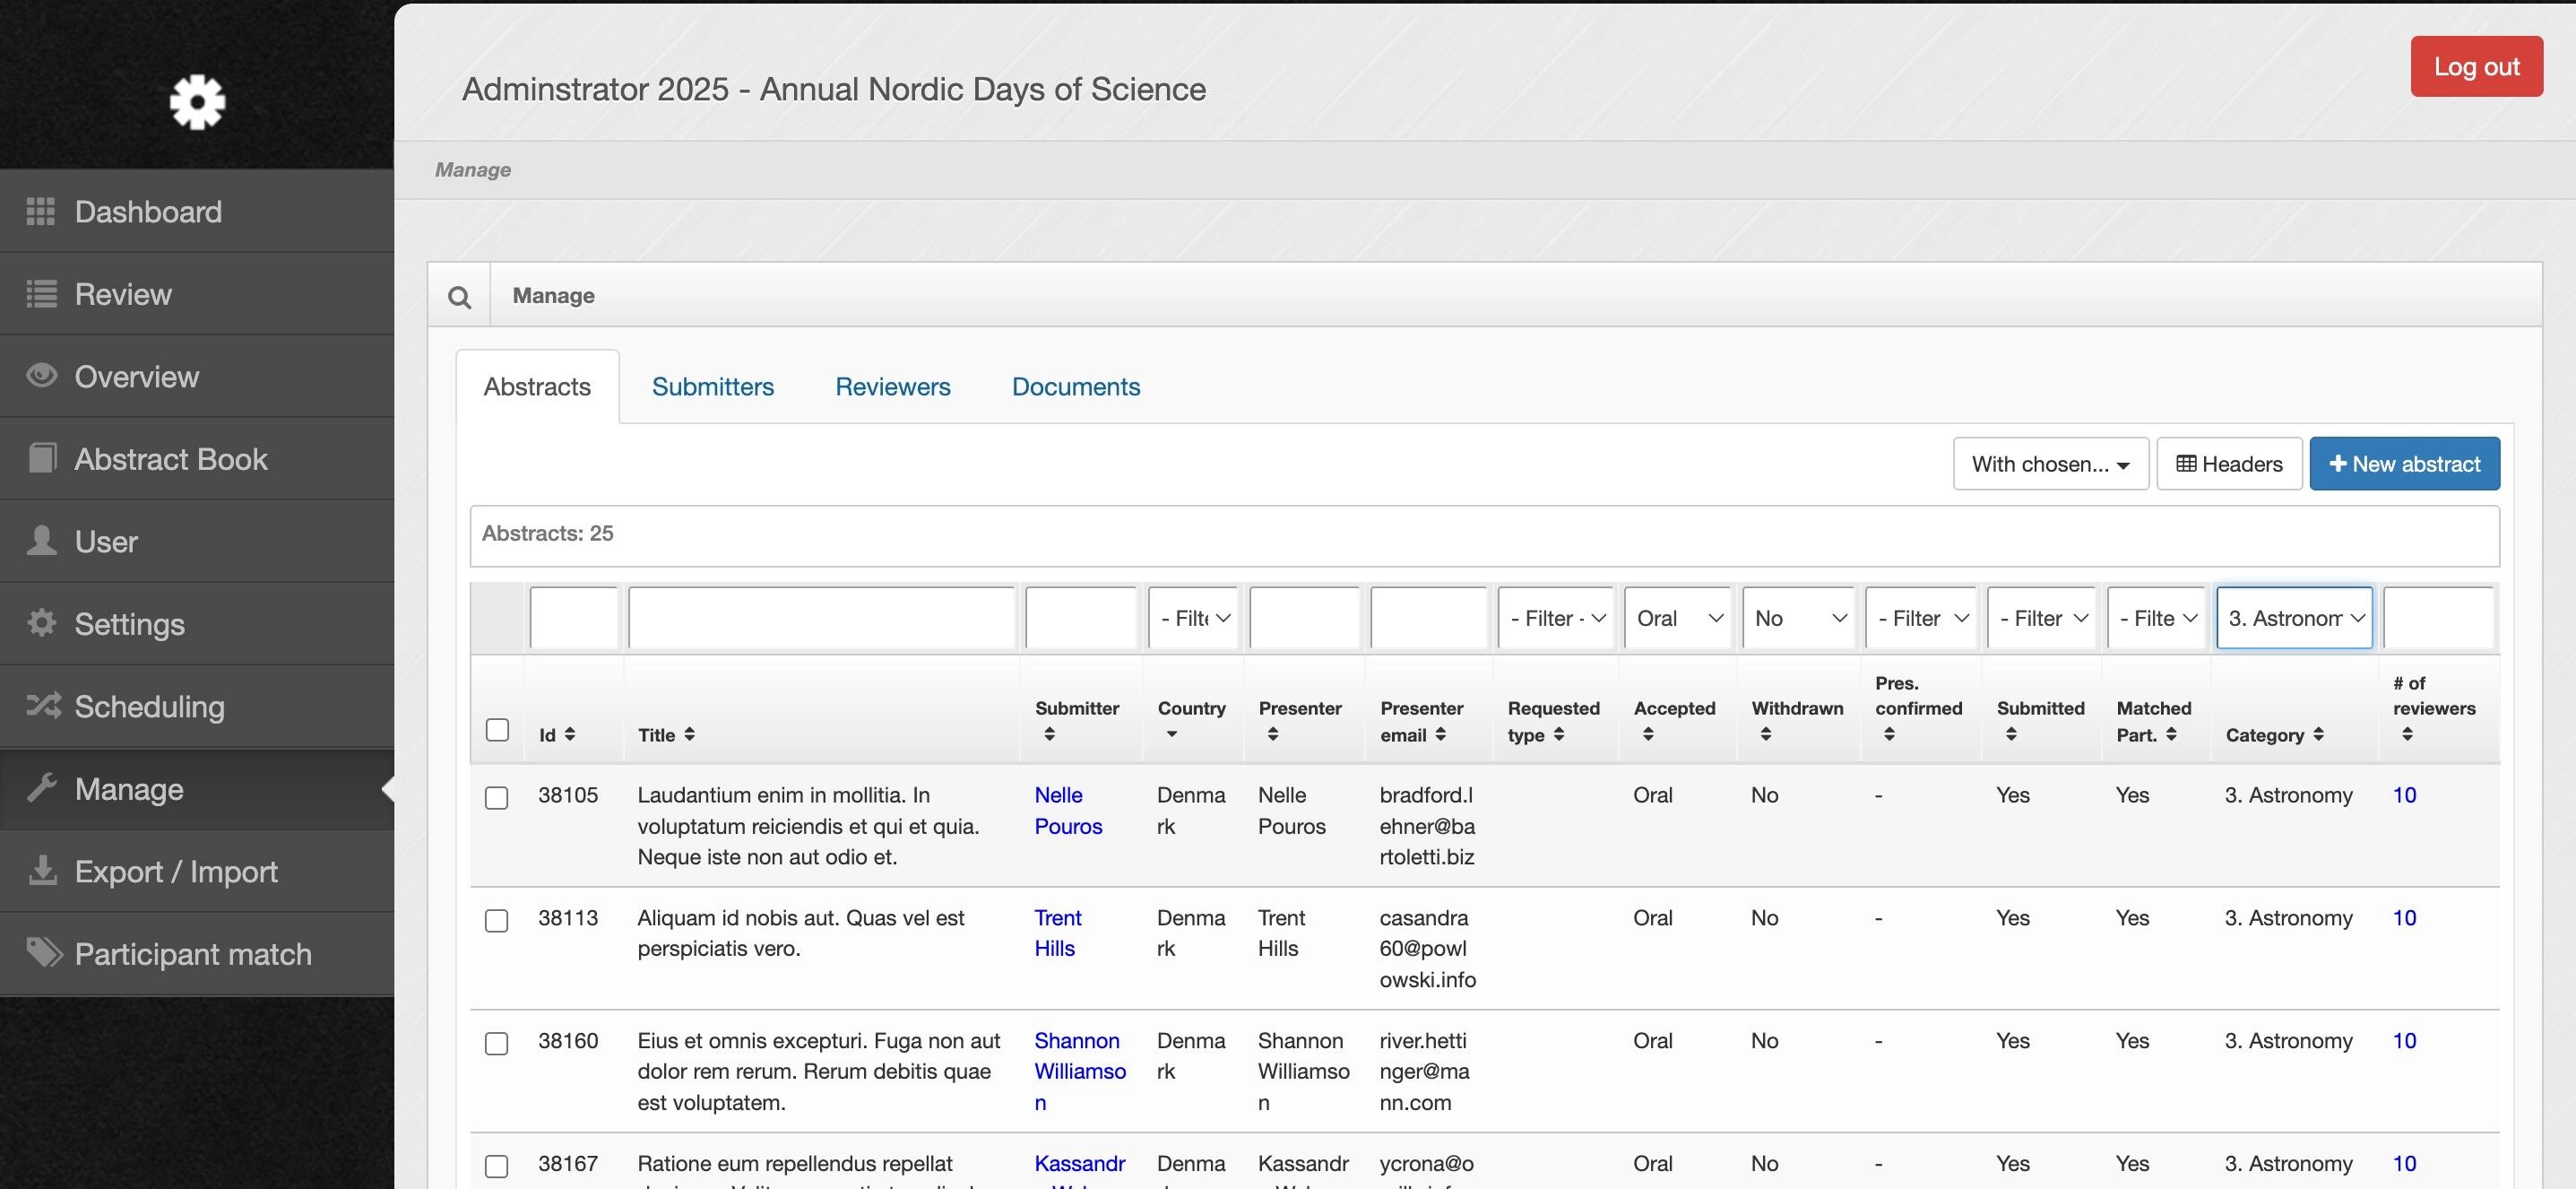This screenshot has width=2576, height=1189.
Task: Tick the select-all checkbox in header
Action: pos(497,730)
